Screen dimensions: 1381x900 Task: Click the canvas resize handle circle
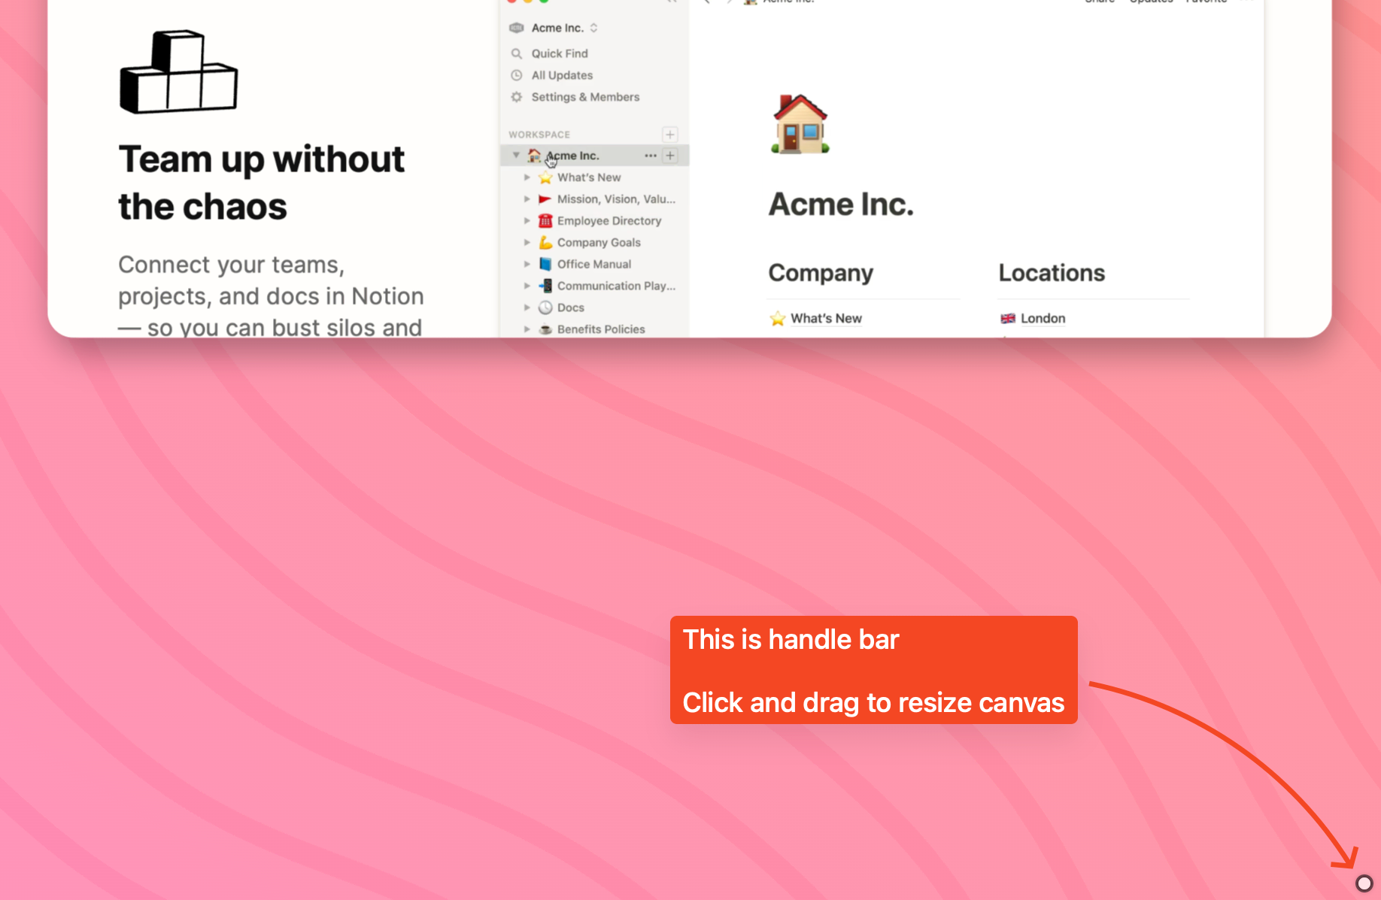(x=1364, y=883)
